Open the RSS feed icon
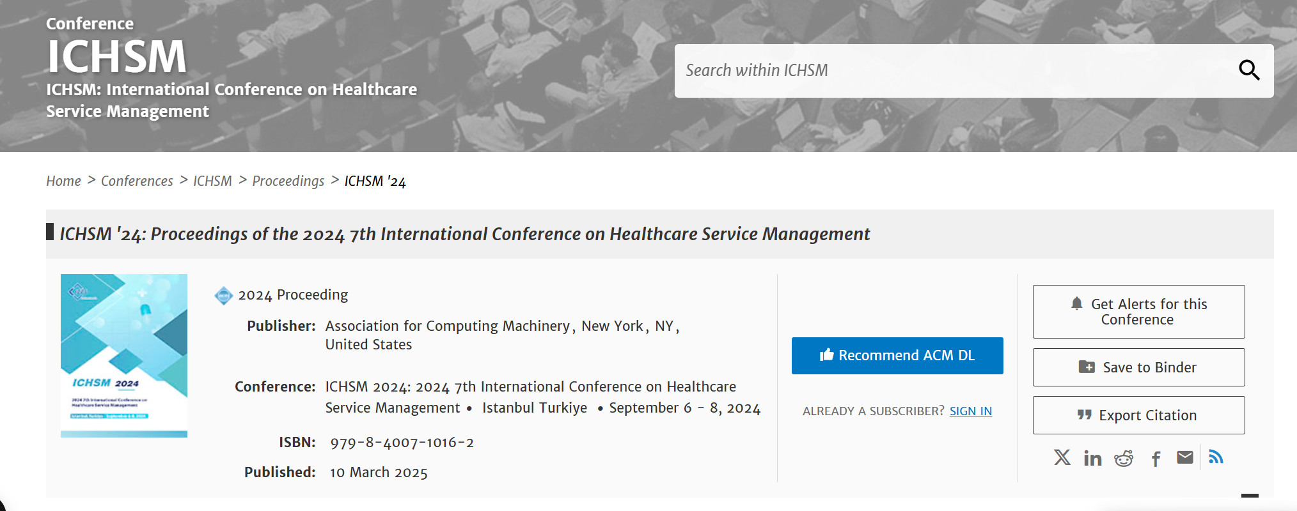The image size is (1297, 511). 1216,457
